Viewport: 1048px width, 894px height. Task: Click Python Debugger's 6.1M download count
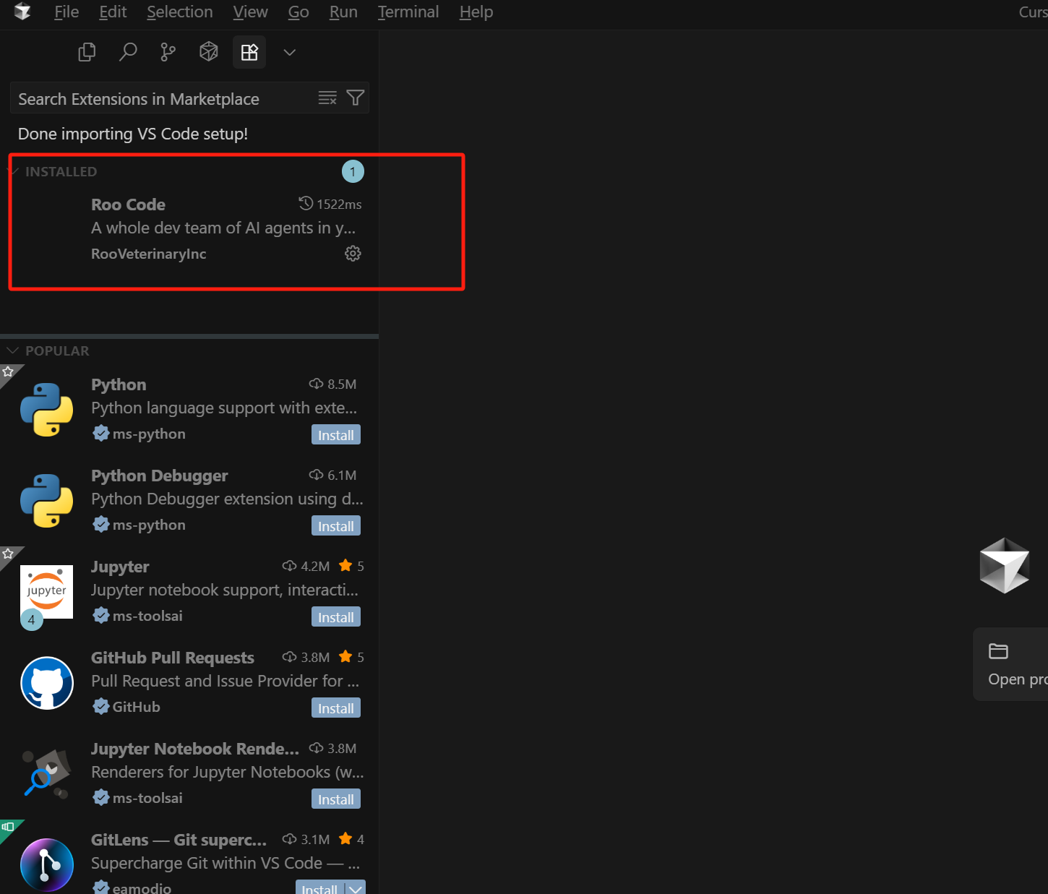333,475
